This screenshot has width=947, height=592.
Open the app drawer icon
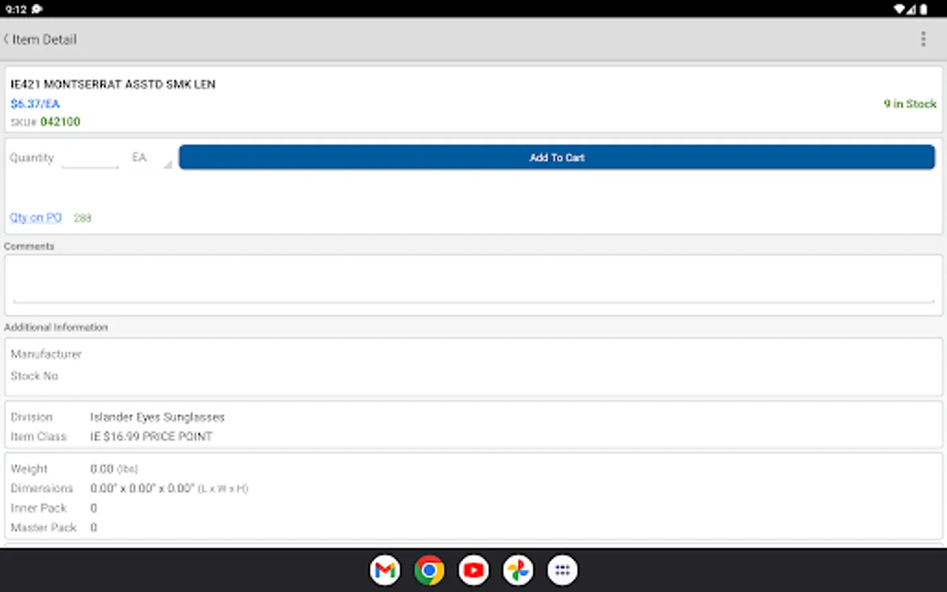pyautogui.click(x=562, y=570)
